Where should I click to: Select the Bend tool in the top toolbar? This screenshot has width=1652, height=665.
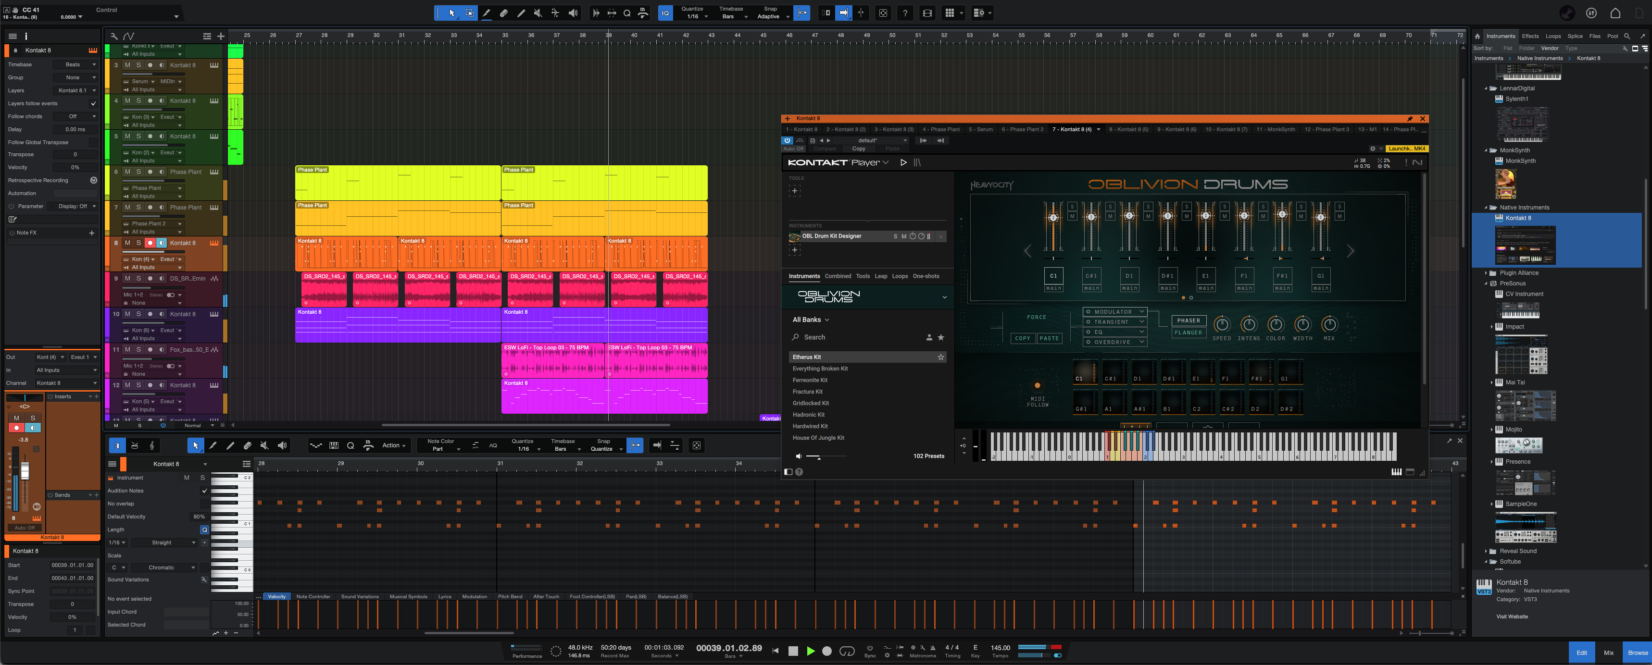click(x=555, y=13)
